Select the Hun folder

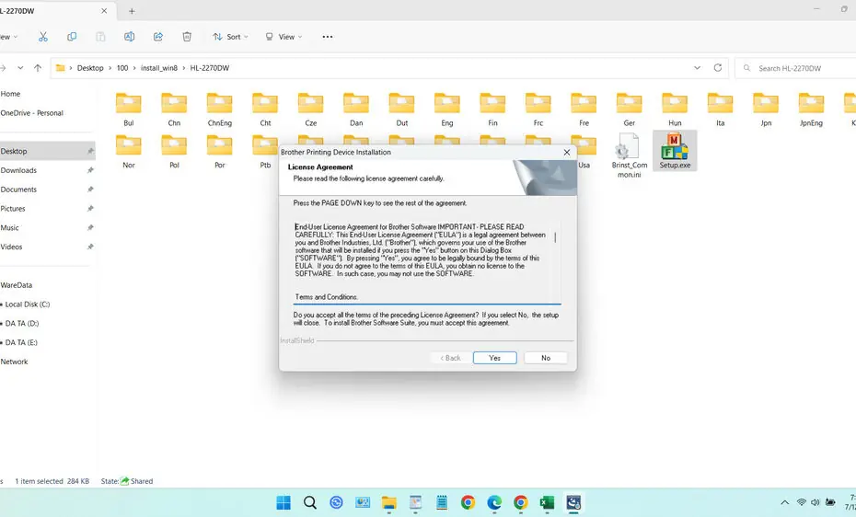click(x=675, y=109)
